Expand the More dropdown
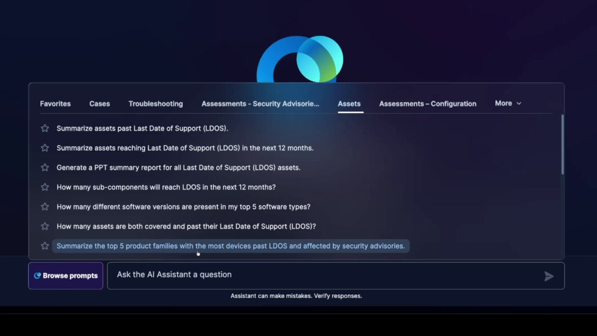 point(508,103)
